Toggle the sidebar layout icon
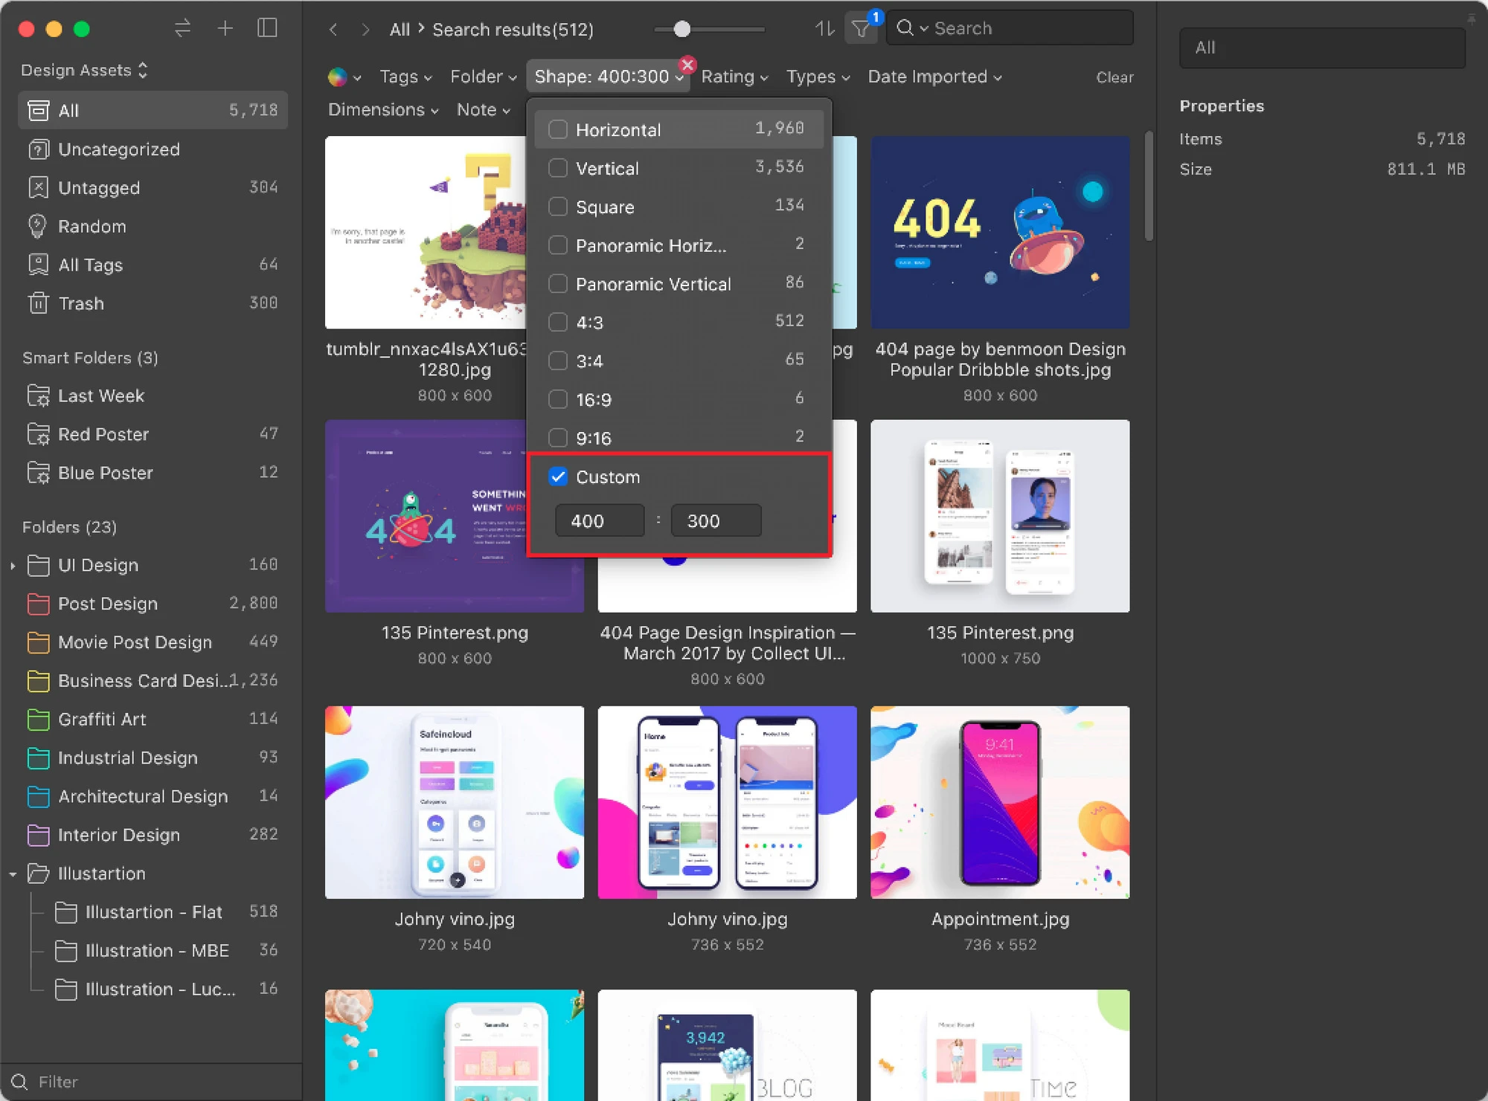The width and height of the screenshot is (1488, 1101). pos(267,28)
